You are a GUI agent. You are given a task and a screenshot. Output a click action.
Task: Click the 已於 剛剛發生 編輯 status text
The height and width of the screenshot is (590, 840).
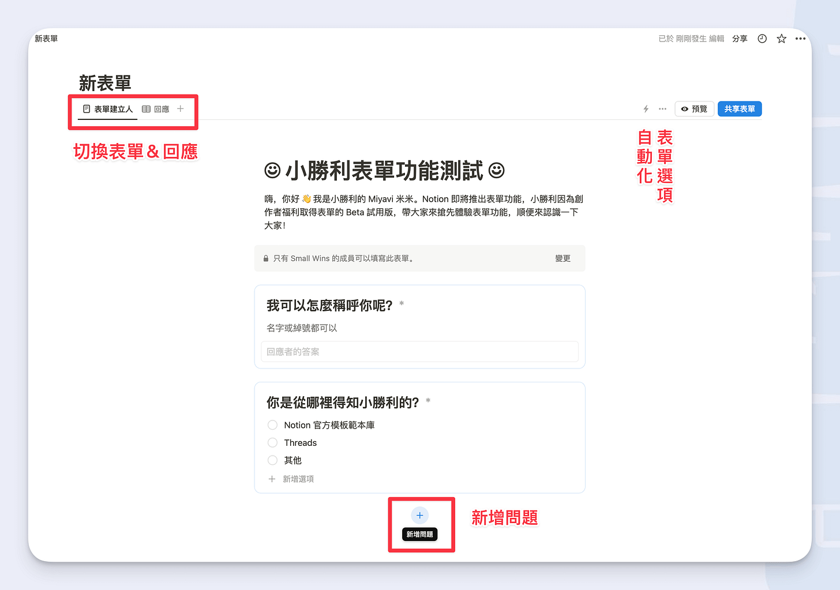[x=691, y=39]
